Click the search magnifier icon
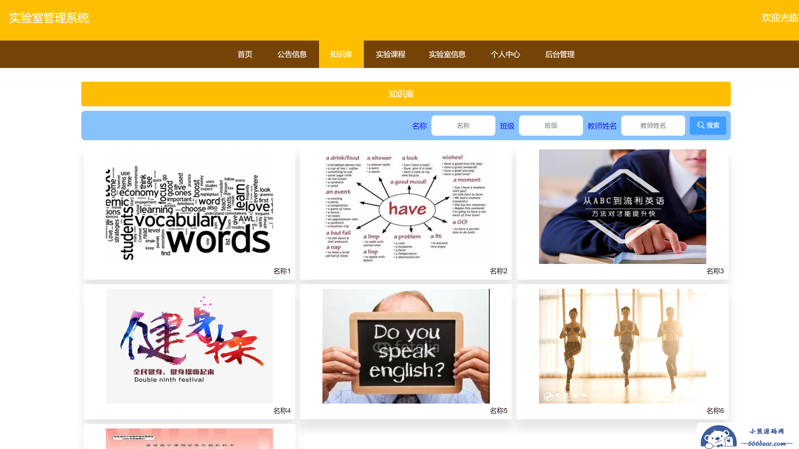This screenshot has height=449, width=799. pyautogui.click(x=700, y=125)
